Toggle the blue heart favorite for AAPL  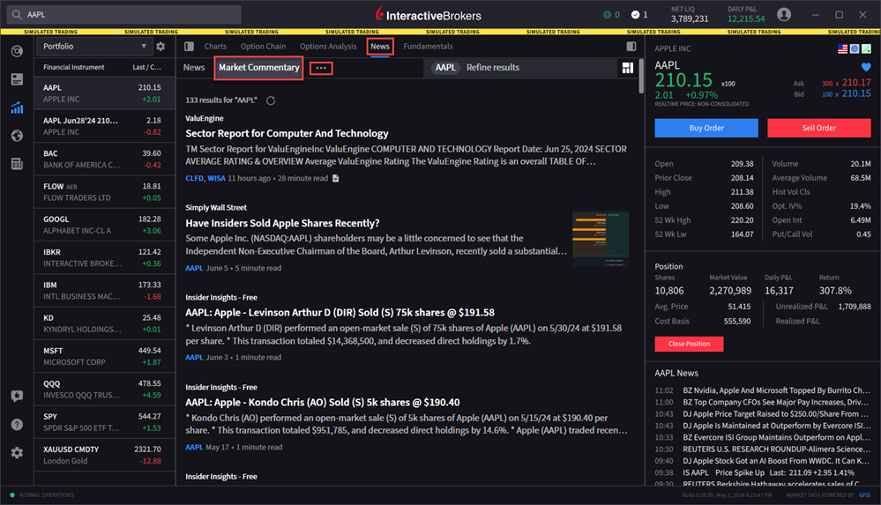866,67
